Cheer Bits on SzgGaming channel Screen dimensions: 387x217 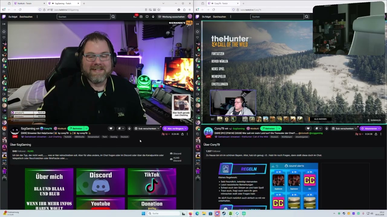click(x=129, y=128)
